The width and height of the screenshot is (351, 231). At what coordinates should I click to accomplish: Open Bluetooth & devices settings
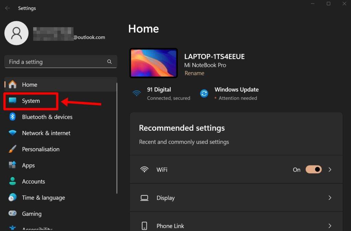47,117
